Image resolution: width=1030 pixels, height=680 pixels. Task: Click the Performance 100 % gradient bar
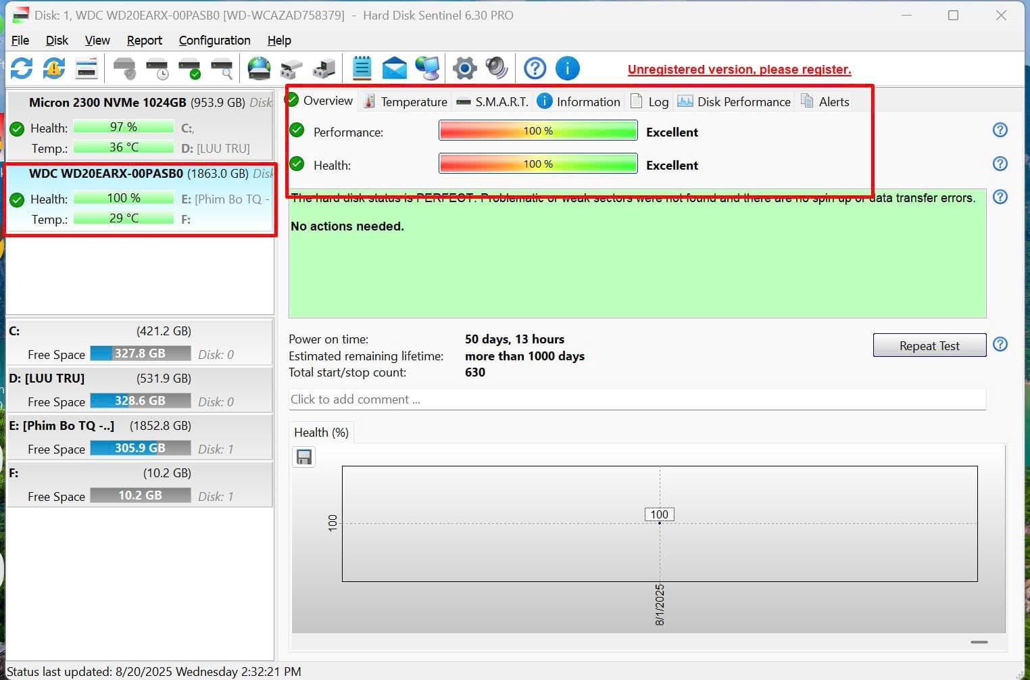tap(538, 130)
